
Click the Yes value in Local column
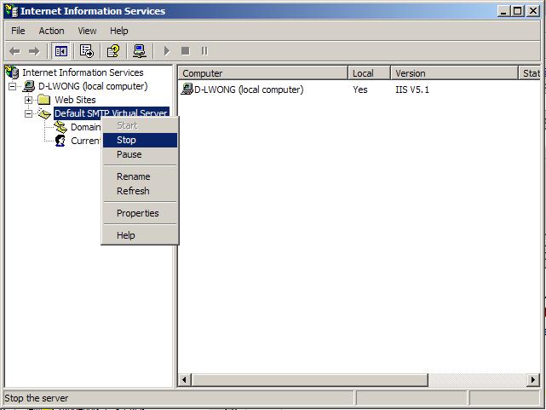(360, 90)
